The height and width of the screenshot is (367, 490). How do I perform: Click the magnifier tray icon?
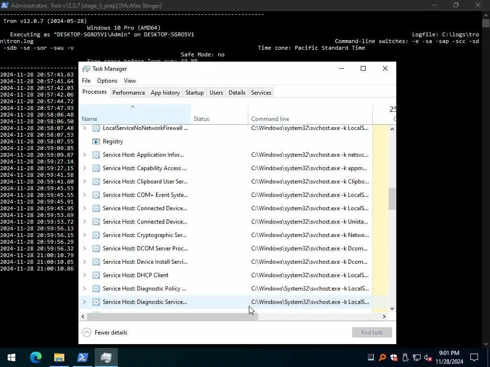pyautogui.click(x=382, y=357)
